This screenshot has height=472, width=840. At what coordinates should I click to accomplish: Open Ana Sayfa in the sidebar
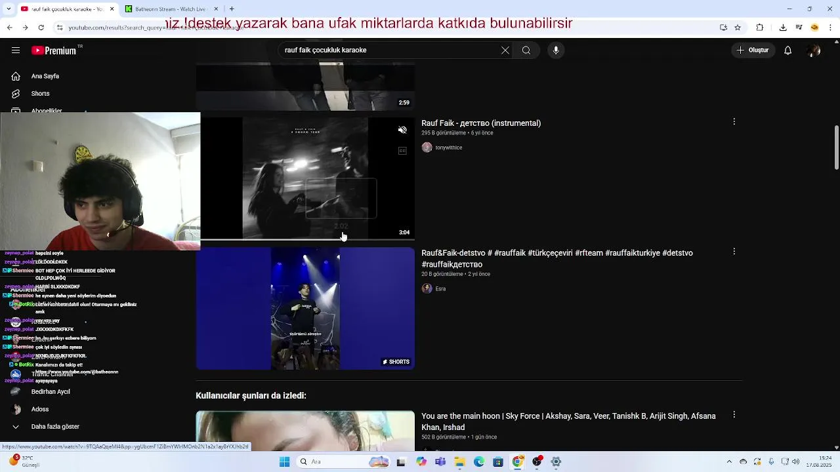coord(45,76)
